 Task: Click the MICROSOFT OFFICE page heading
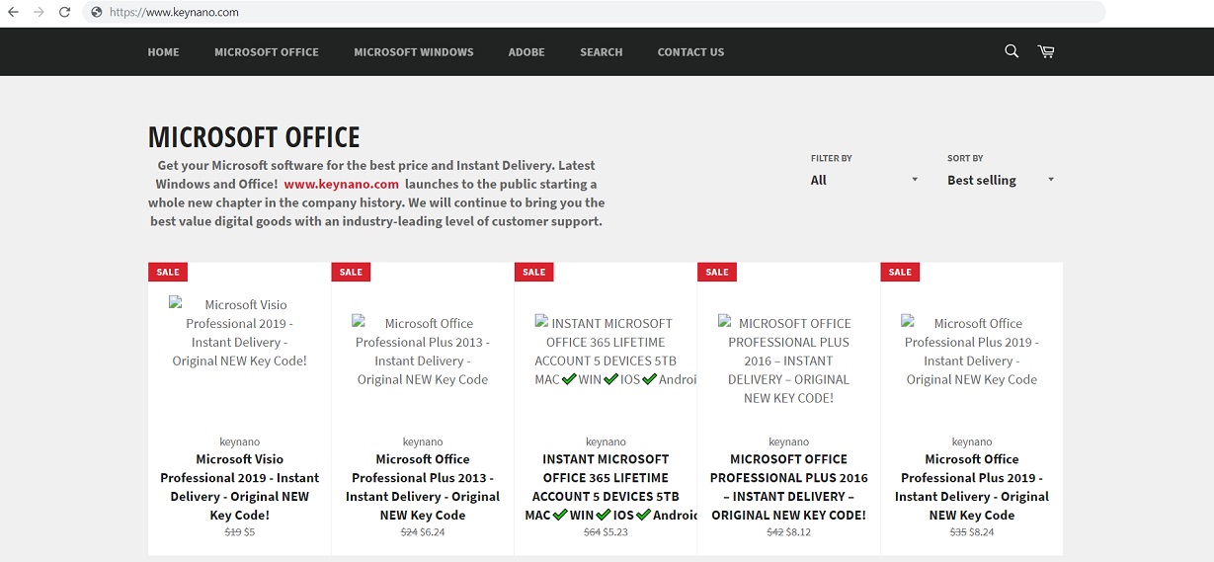pos(254,137)
